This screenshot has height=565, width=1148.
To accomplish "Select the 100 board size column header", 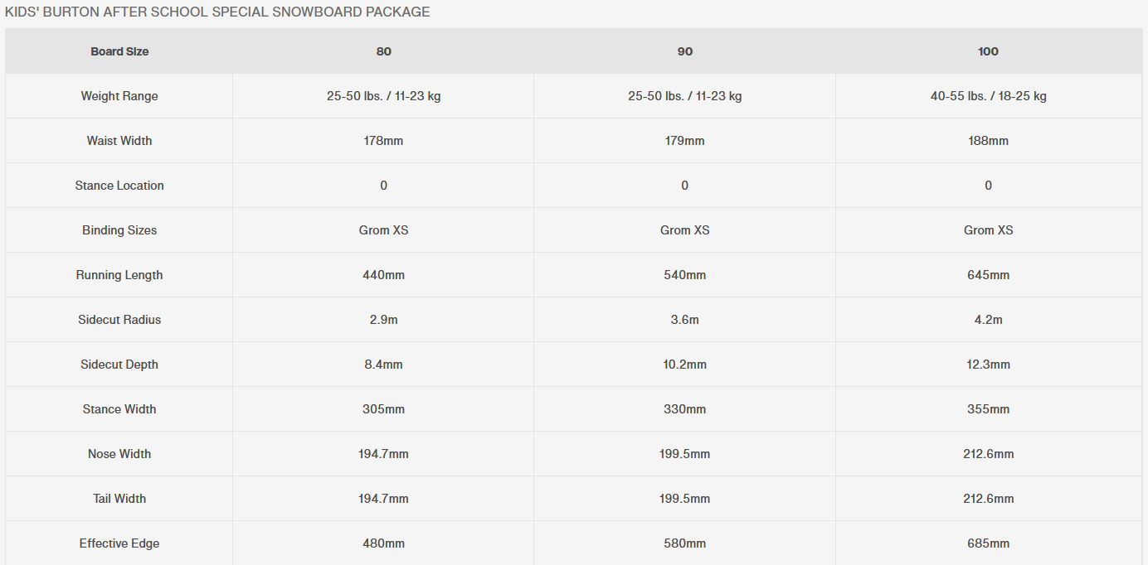I will pos(988,51).
